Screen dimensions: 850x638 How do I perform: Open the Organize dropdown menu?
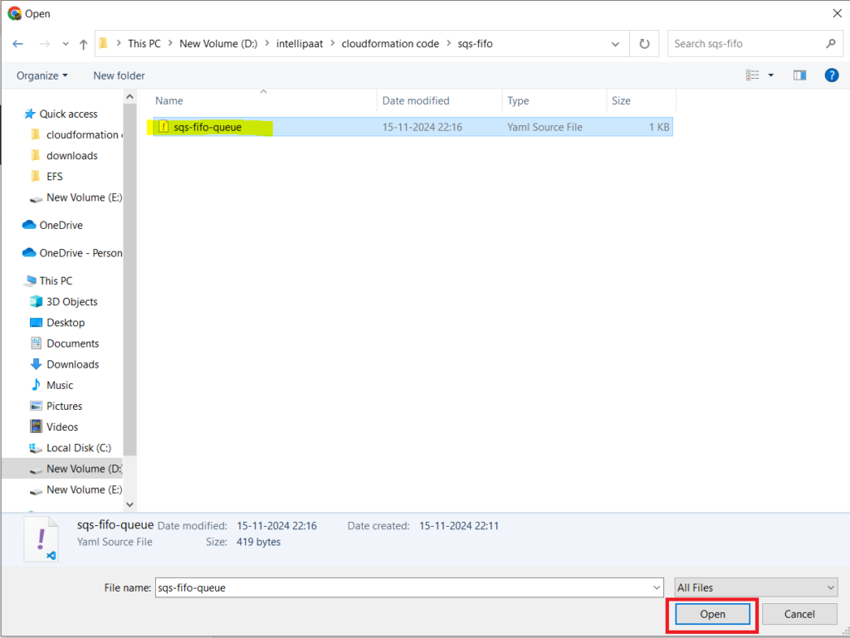(42, 75)
